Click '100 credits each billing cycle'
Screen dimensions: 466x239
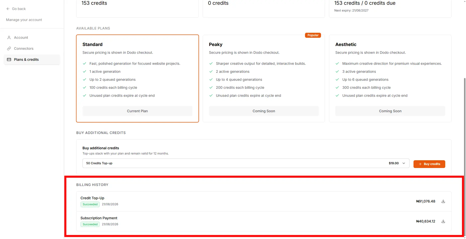113,87
